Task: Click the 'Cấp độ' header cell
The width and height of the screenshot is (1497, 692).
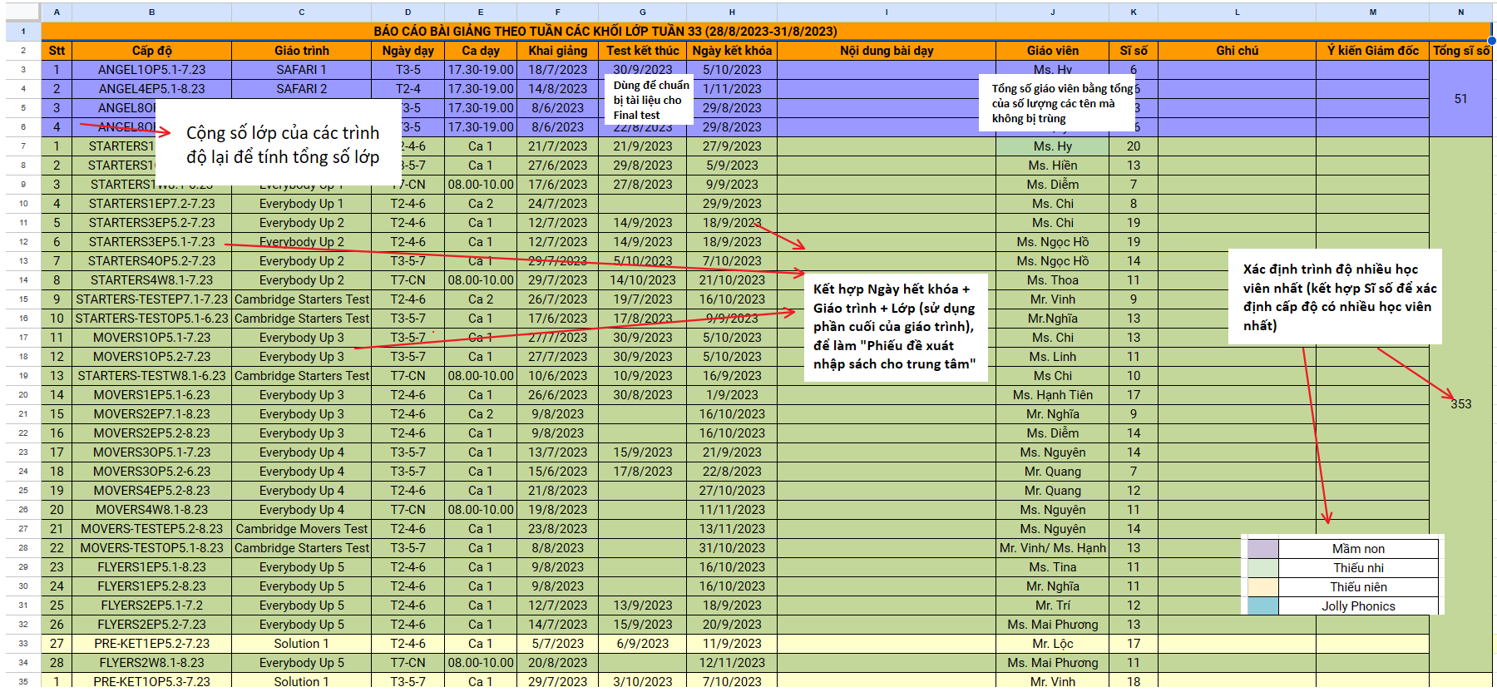Action: (x=151, y=51)
